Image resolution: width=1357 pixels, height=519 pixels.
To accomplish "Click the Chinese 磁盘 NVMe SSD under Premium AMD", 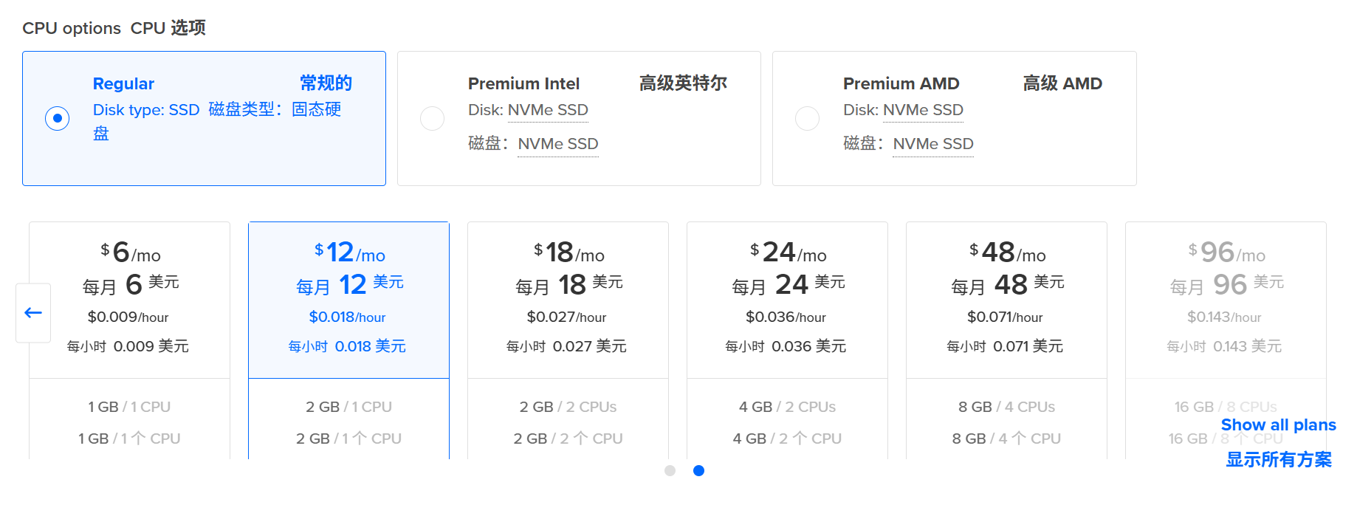I will click(932, 144).
